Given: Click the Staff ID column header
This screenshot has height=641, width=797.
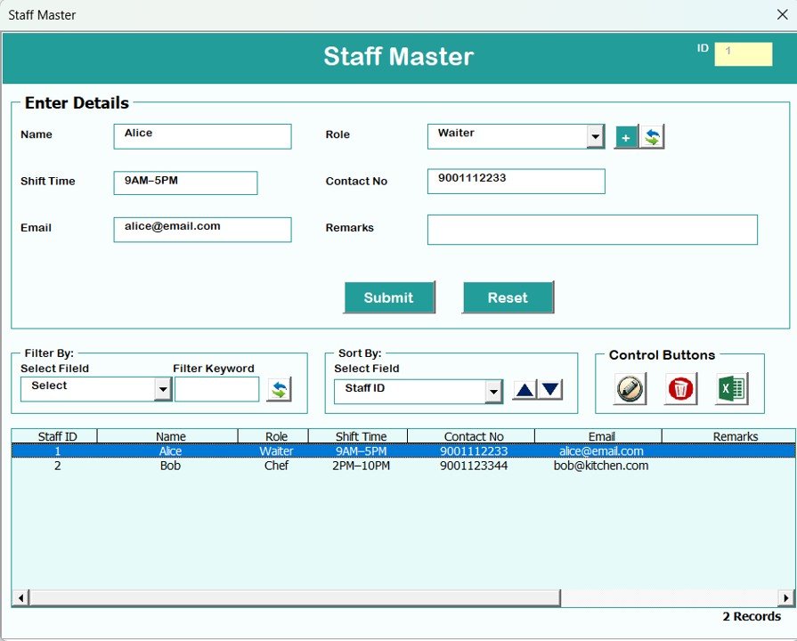Looking at the screenshot, I should 54,436.
